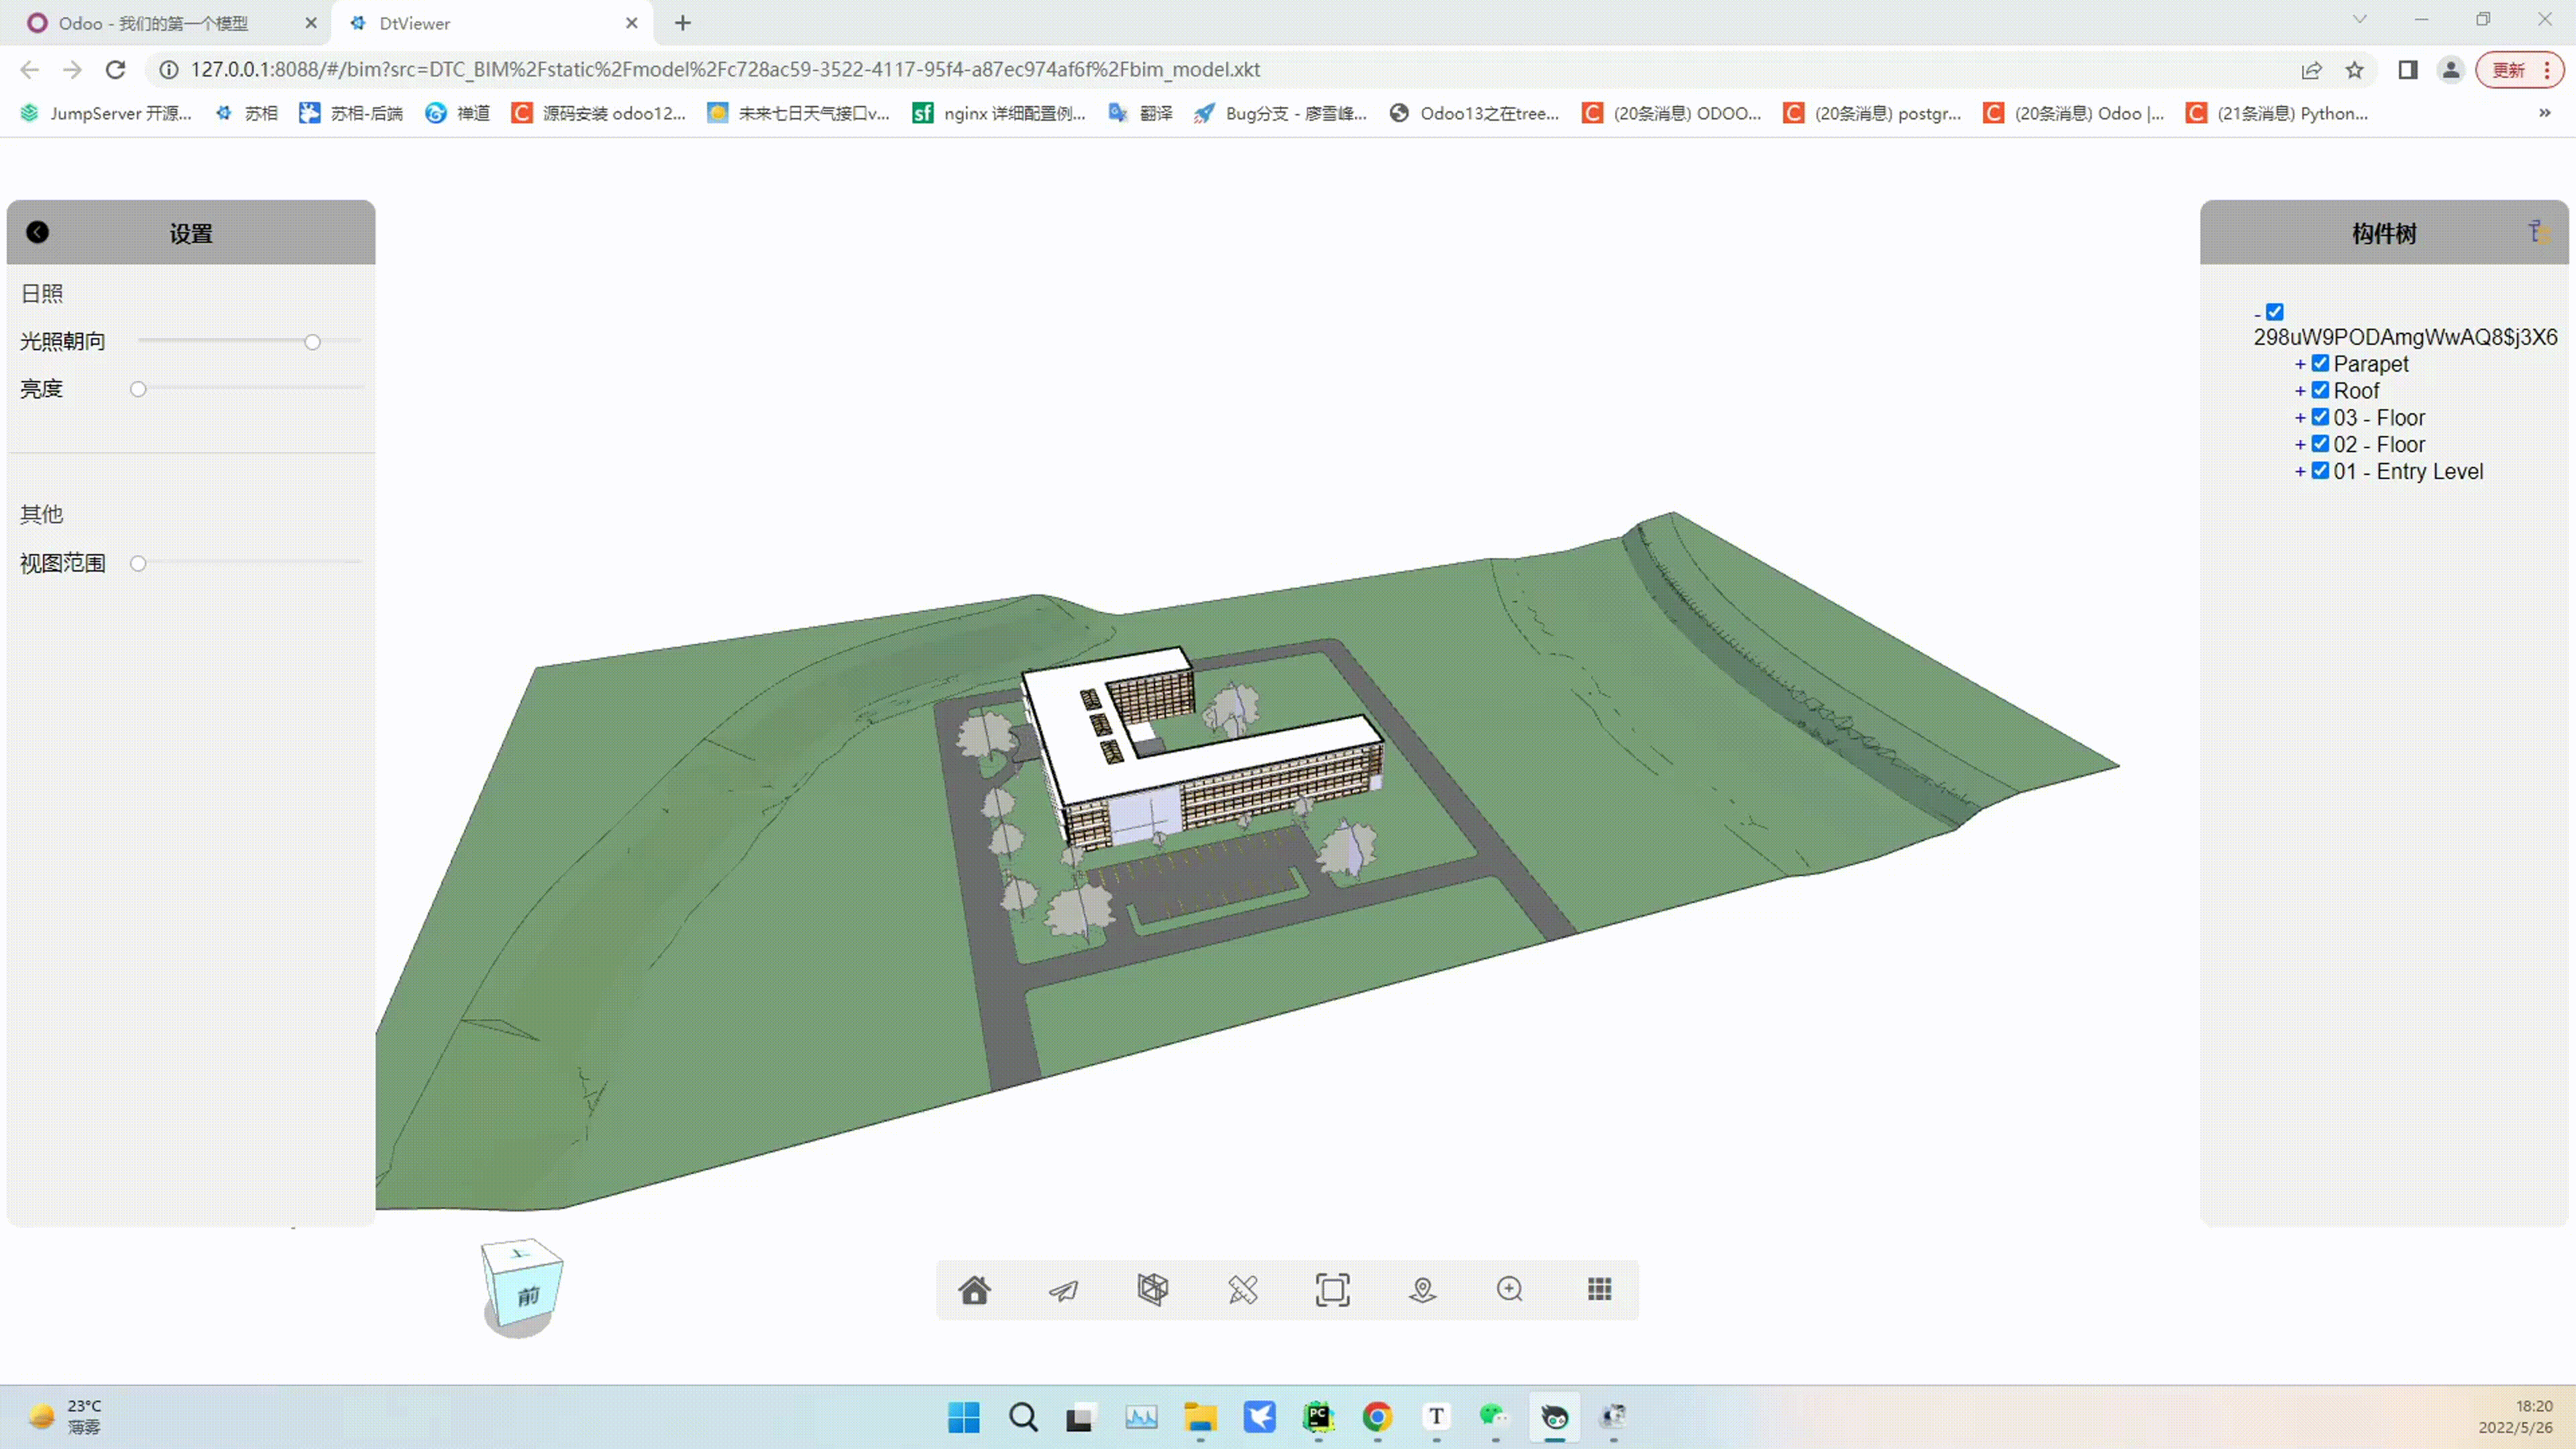Activate the paper plane fly mode icon
Viewport: 2576px width, 1449px height.
click(x=1063, y=1290)
